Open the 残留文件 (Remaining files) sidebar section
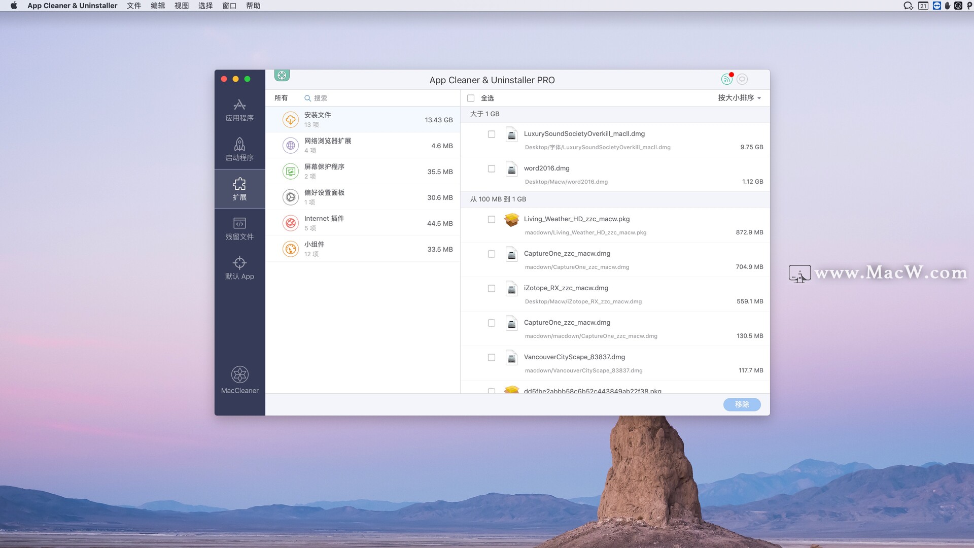This screenshot has width=974, height=548. (x=239, y=229)
